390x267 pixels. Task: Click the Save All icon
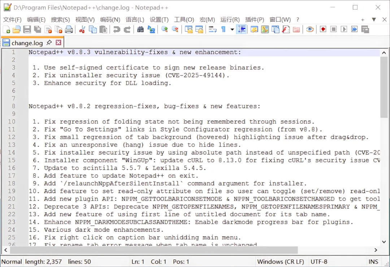pos(38,30)
